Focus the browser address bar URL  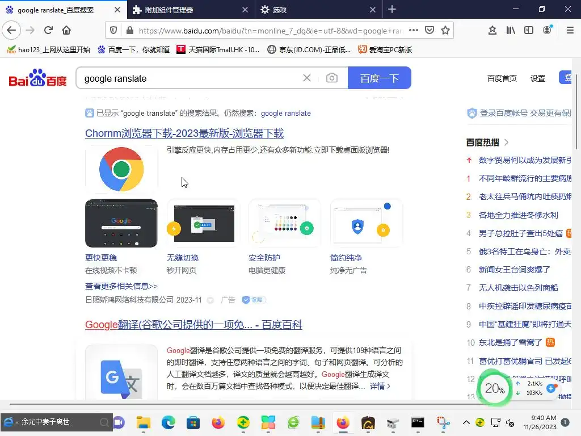click(x=271, y=31)
